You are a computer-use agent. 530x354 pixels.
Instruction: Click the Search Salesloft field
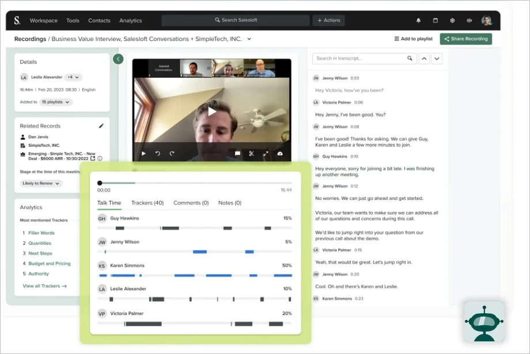[x=236, y=20]
